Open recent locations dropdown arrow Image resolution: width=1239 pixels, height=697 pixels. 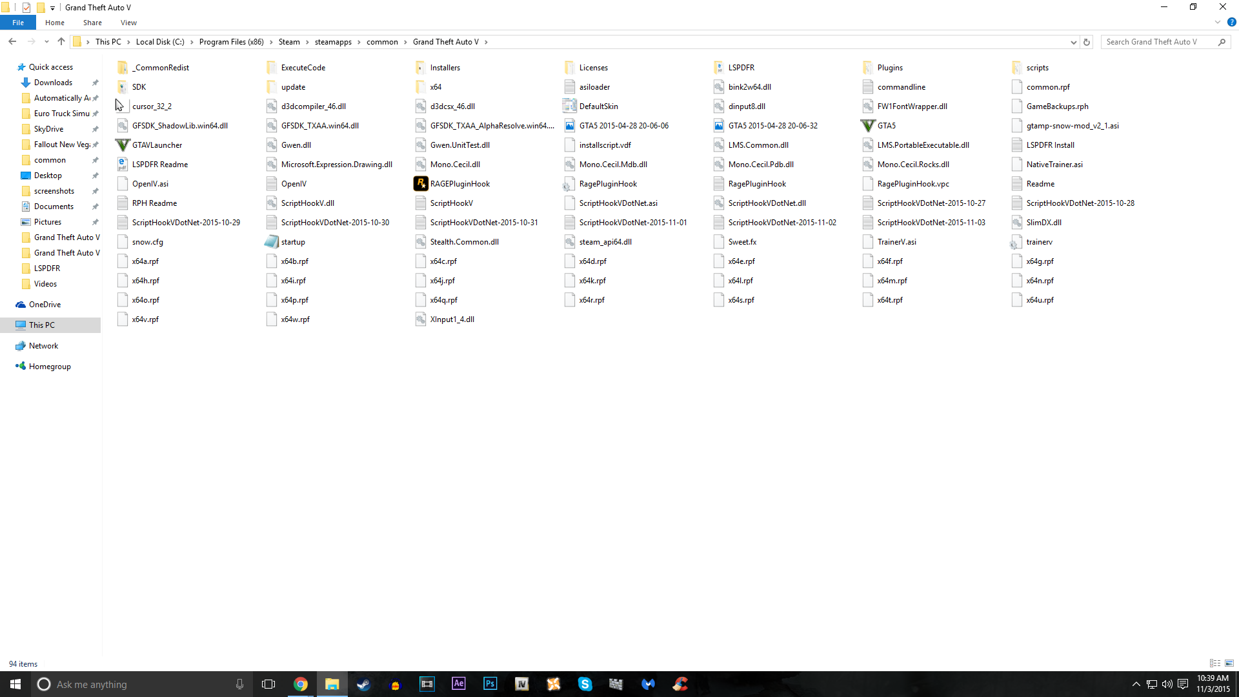(x=46, y=42)
